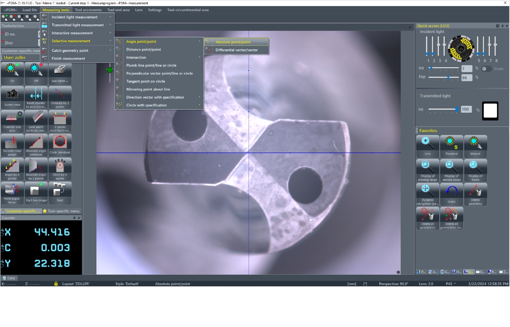
Task: Switch to the Tool-specific menu tab
Action: 61,211
